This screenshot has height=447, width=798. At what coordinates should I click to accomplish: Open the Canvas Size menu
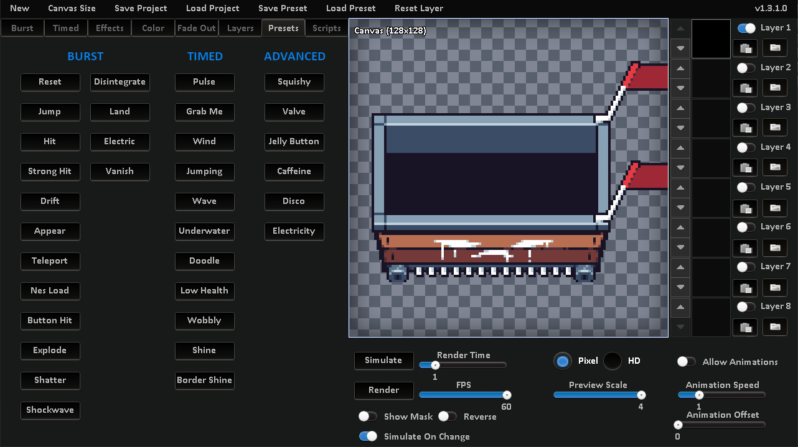tap(72, 8)
